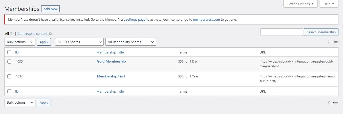Expand the All Readability Scores dropdown
The image size is (343, 114).
[131, 42]
